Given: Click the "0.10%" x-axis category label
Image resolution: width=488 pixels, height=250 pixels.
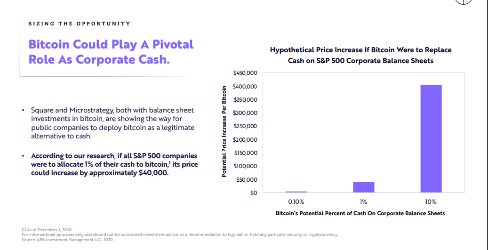Looking at the screenshot, I should (x=296, y=202).
